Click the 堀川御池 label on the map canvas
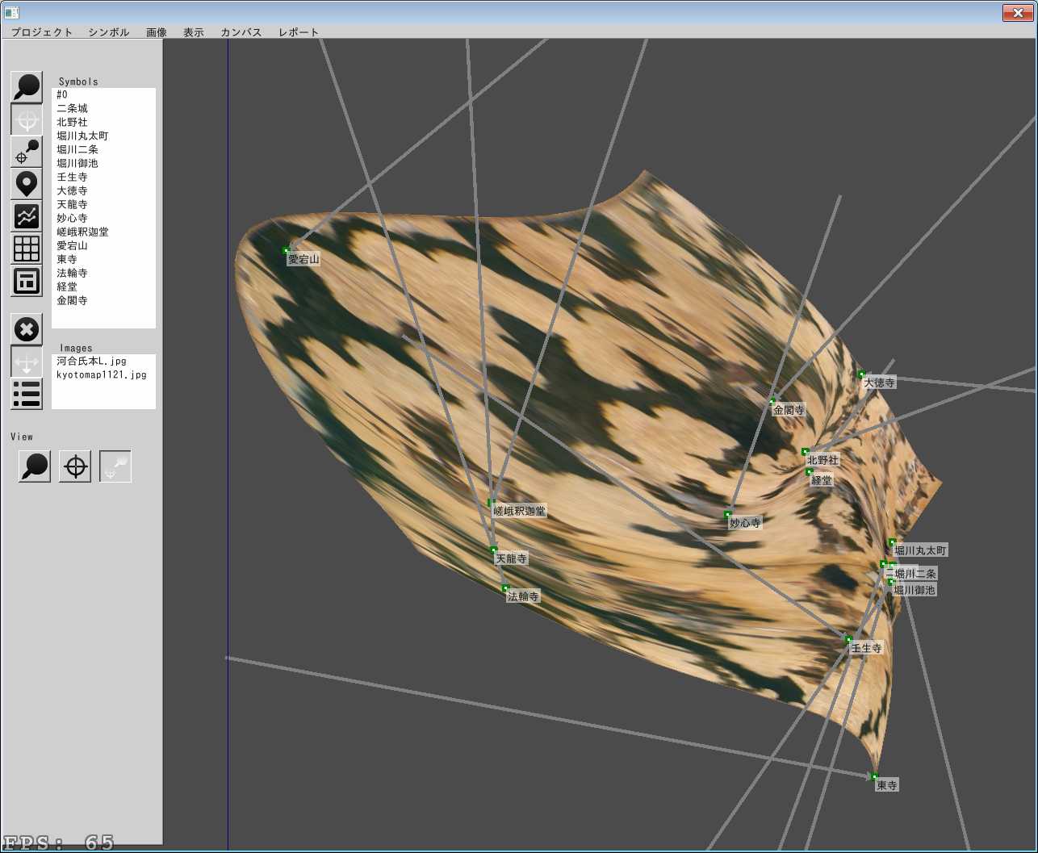1038x853 pixels. [x=915, y=590]
